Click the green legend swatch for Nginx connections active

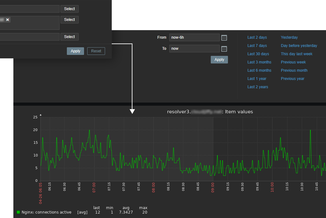coord(19,212)
